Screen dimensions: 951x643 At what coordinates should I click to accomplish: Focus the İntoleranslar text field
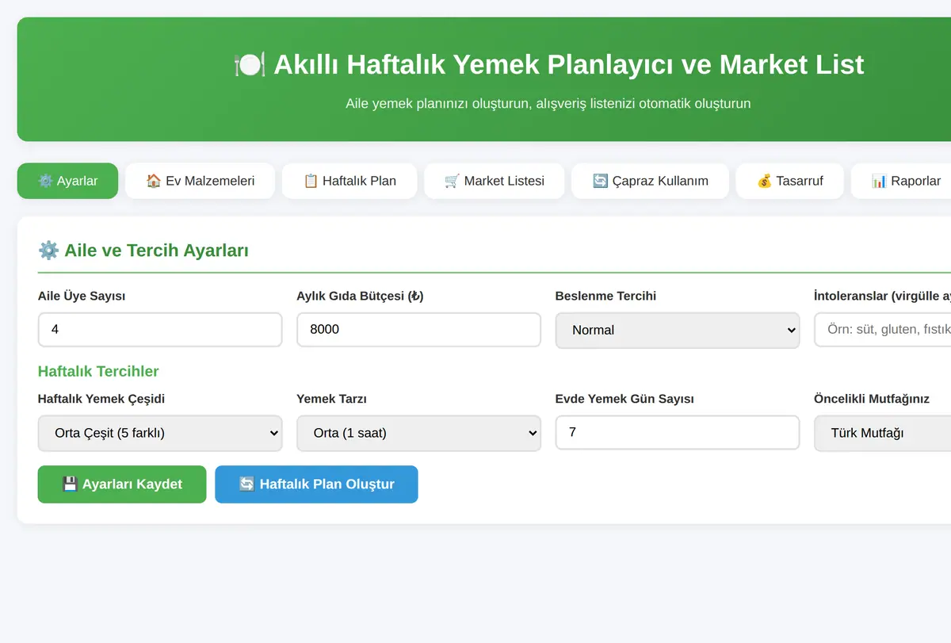[x=883, y=329]
